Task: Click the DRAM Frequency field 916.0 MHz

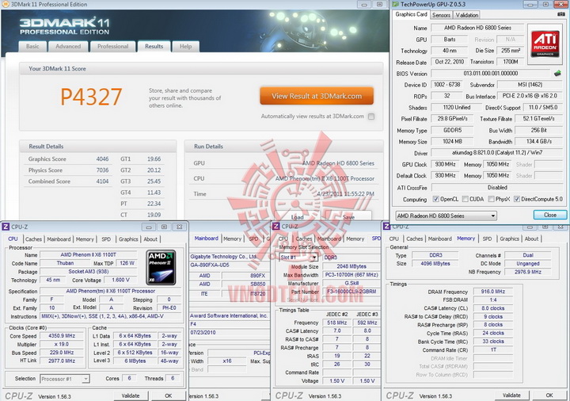Action: click(493, 292)
